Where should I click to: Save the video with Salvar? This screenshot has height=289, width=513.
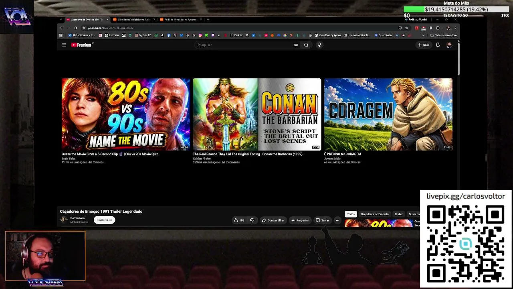click(322, 220)
